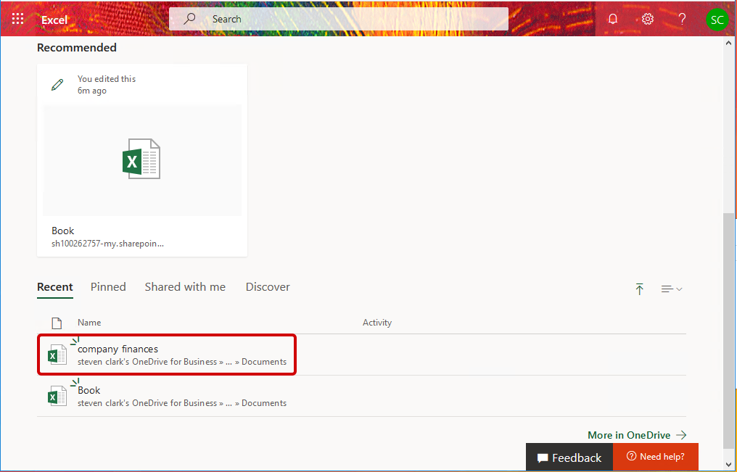The image size is (737, 472).
Task: Sort the file list by the Name column header
Action: (89, 323)
